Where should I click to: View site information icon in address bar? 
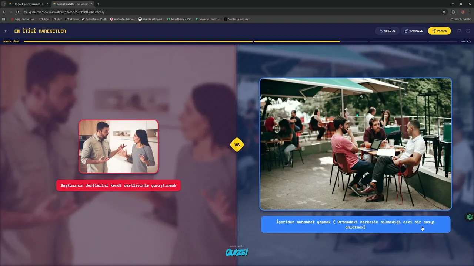pyautogui.click(x=26, y=12)
